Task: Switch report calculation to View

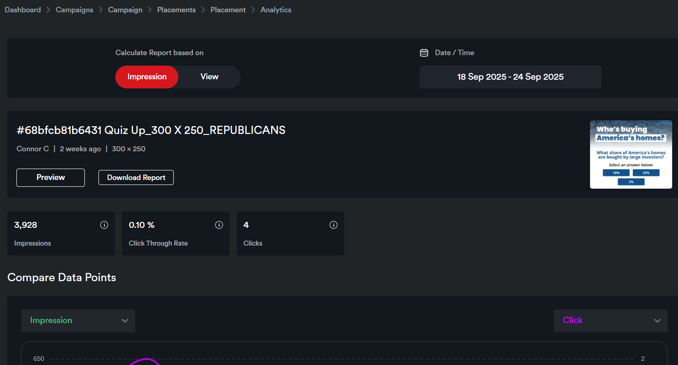Action: pos(209,77)
